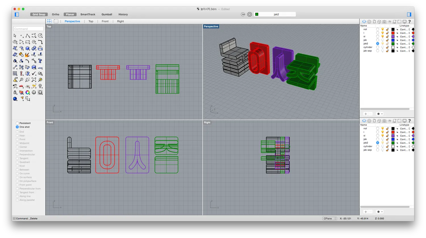The height and width of the screenshot is (238, 426).
Task: Enable the Center object snap checkbox
Action: click(x=17, y=147)
